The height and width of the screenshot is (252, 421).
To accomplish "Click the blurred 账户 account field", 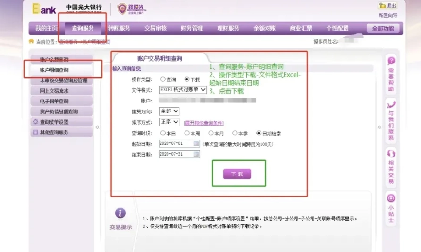I will click(x=207, y=100).
